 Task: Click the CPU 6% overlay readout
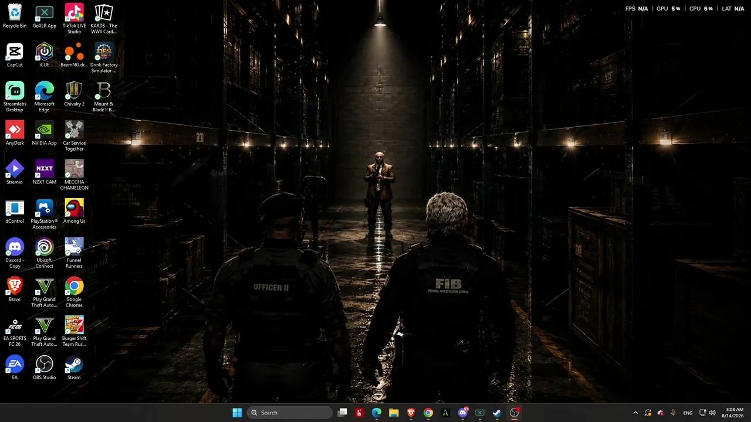coord(701,9)
